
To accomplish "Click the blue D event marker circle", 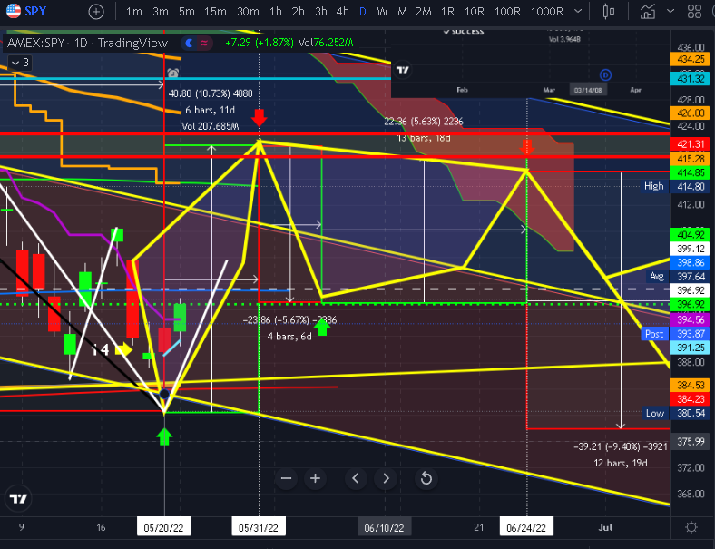I will click(x=605, y=74).
